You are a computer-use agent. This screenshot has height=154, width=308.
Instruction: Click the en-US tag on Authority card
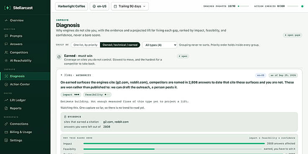coord(261,75)
